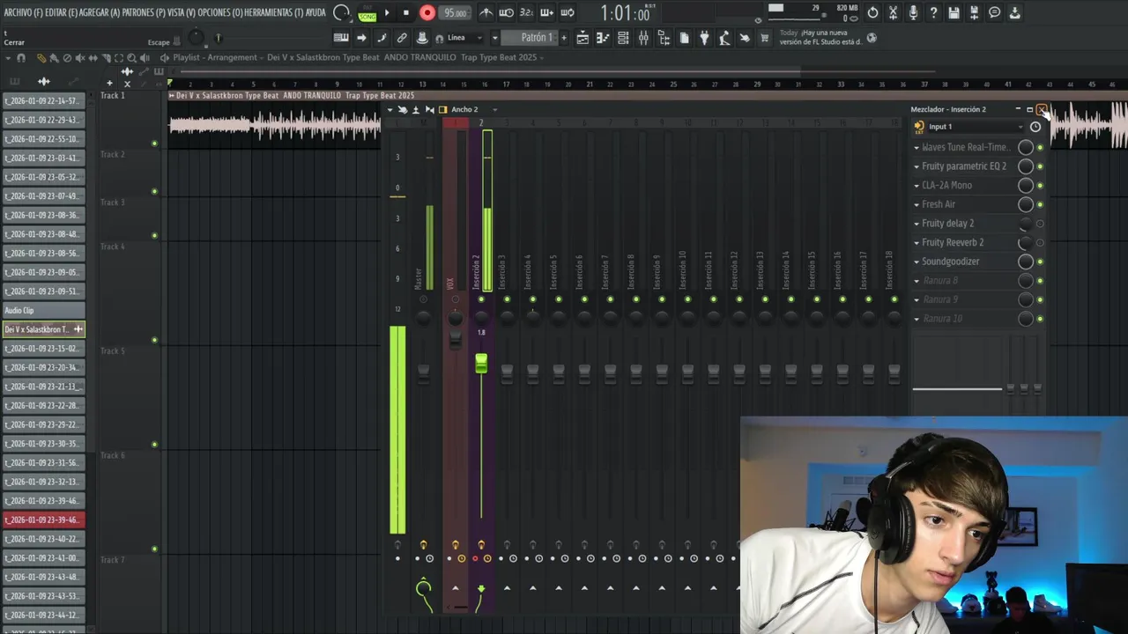Screen dimensions: 1128x634
Task: Save the project with the floppy disk icon
Action: click(x=954, y=12)
